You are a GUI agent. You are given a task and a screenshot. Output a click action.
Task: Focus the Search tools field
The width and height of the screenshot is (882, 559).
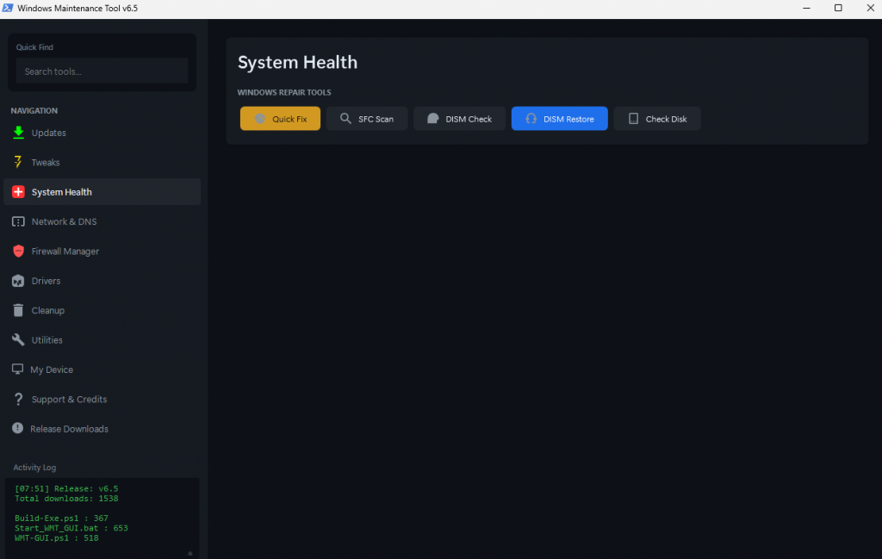(x=102, y=71)
